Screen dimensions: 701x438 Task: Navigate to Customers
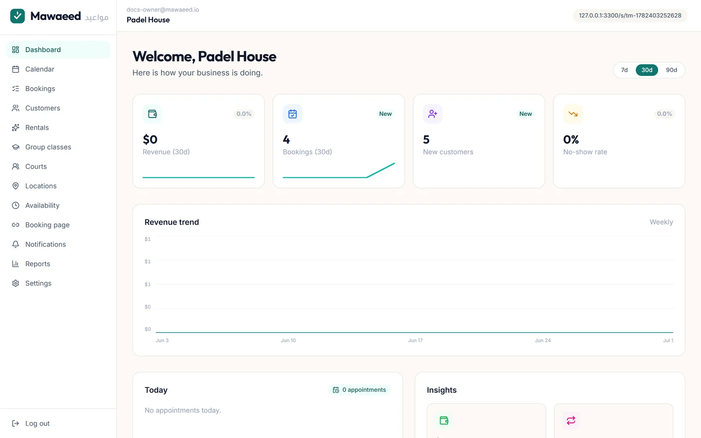[58, 108]
